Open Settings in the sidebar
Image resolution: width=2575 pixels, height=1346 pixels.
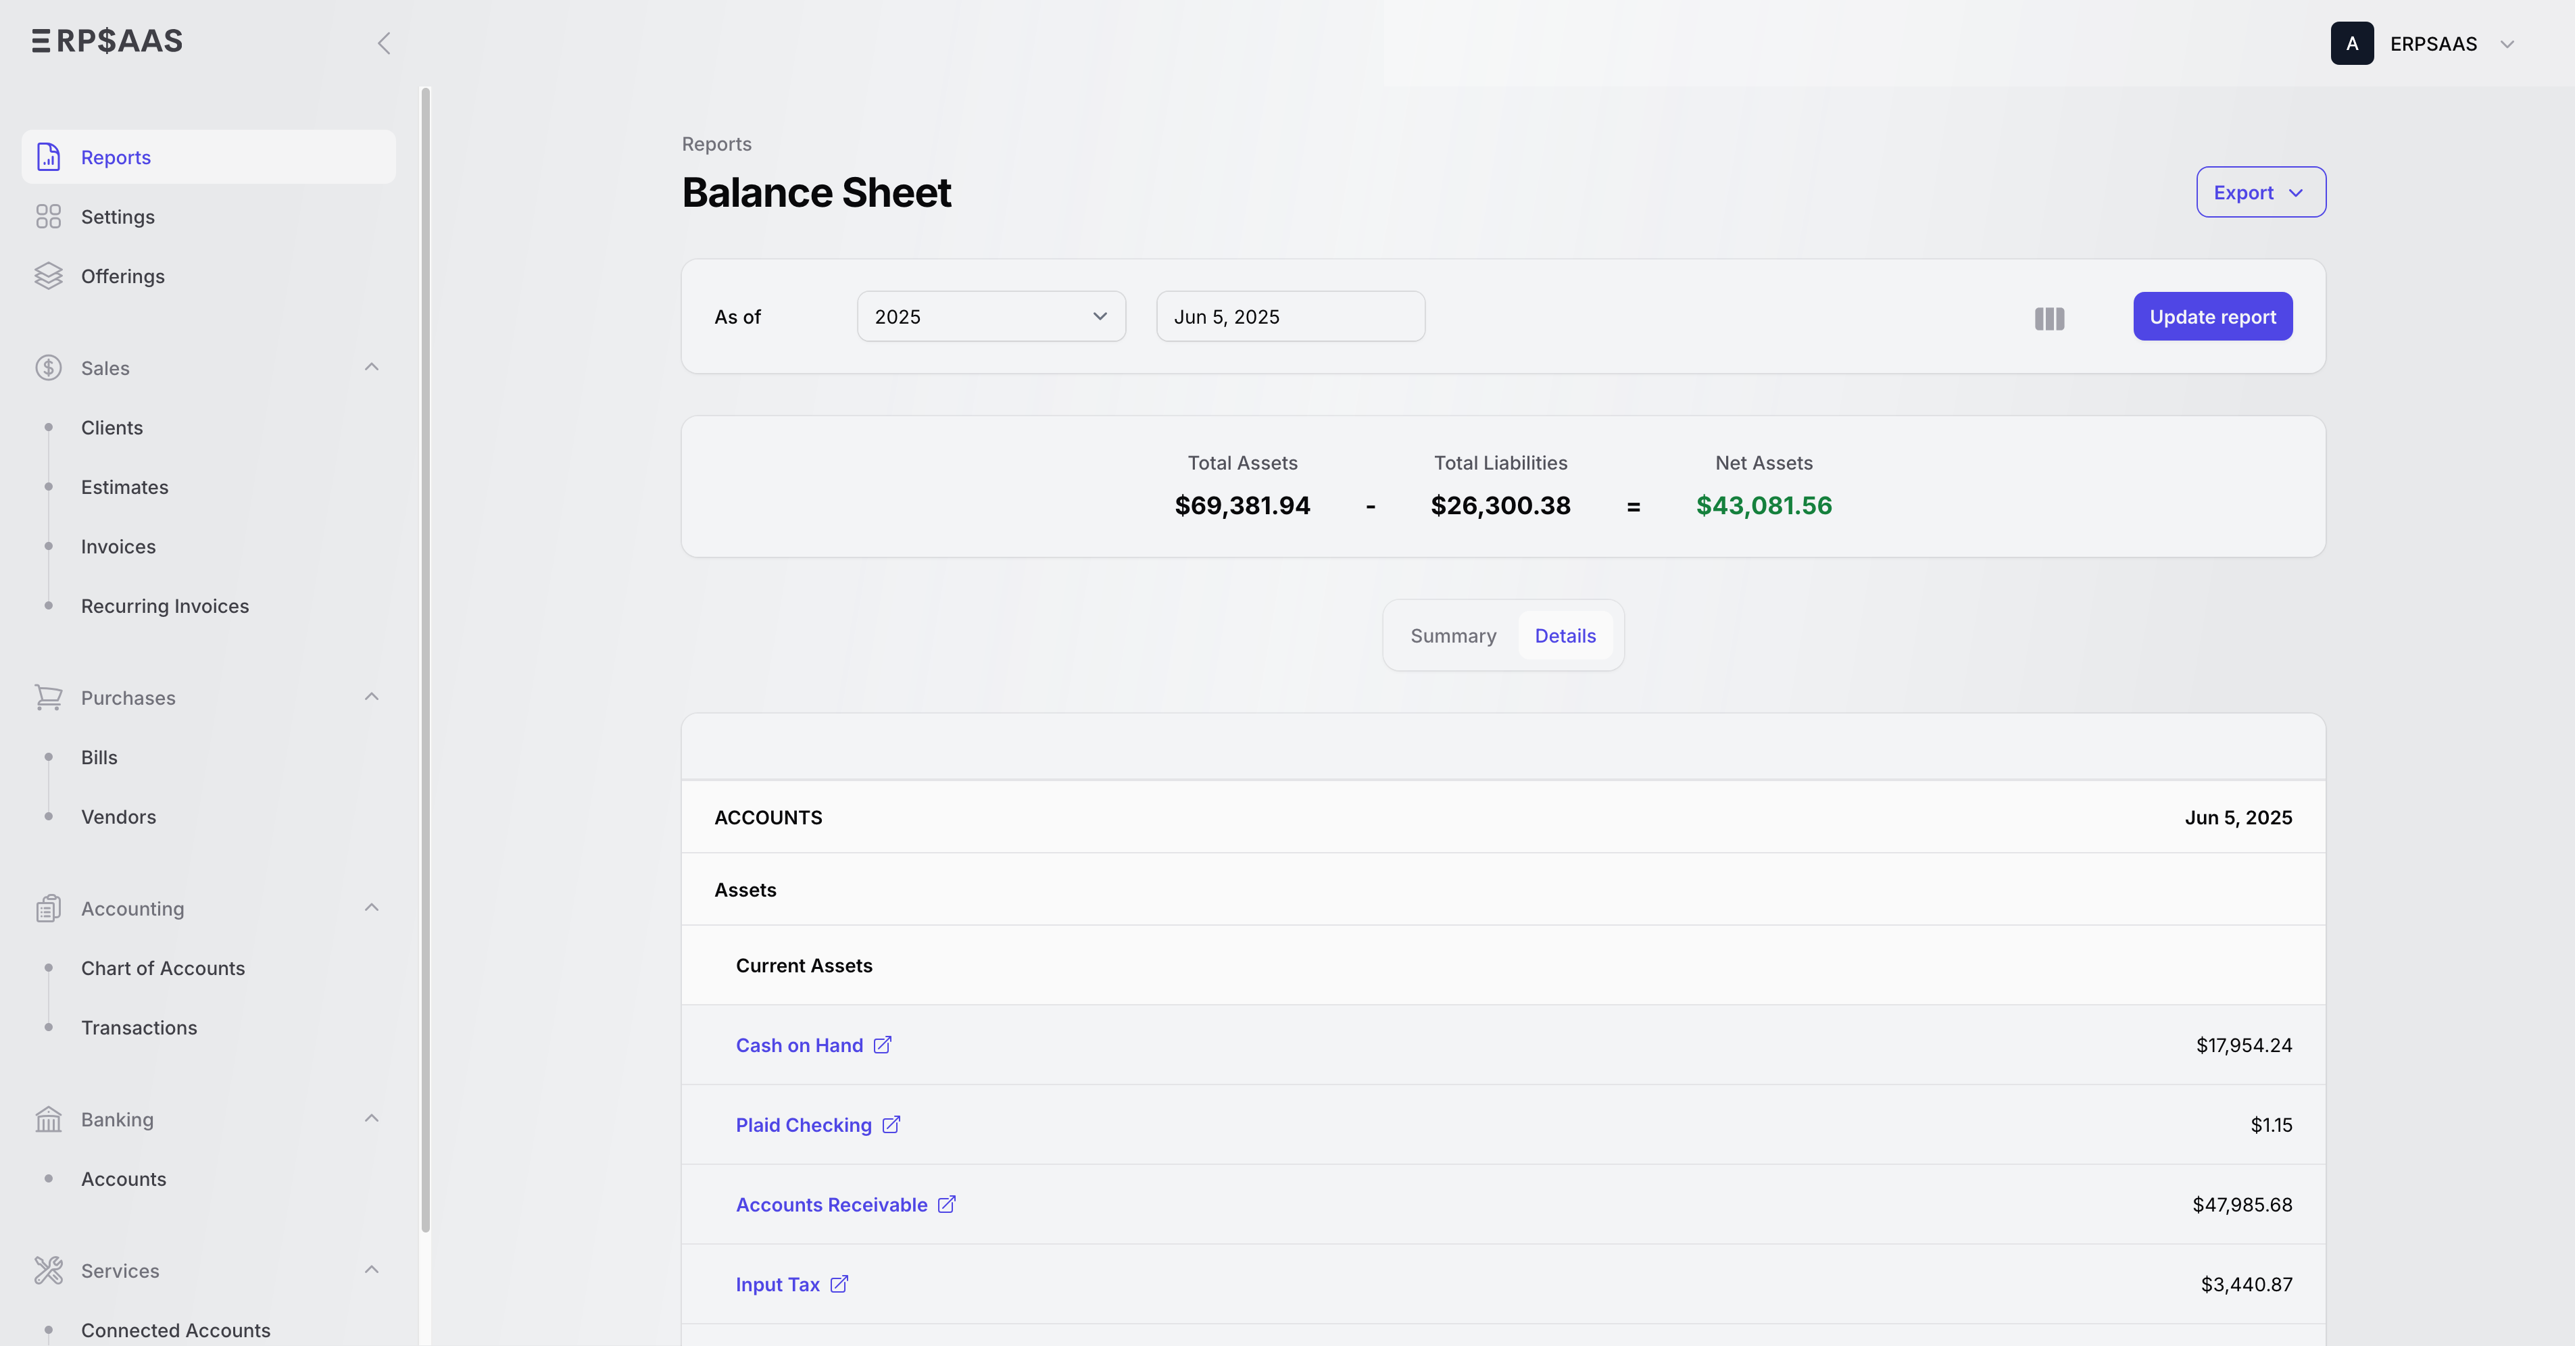coord(209,217)
